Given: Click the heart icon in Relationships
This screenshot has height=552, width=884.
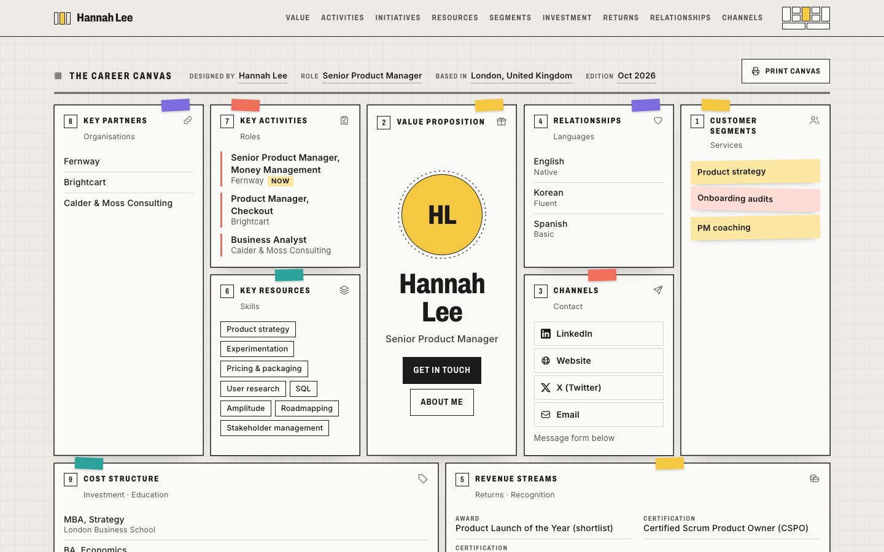Looking at the screenshot, I should (x=658, y=120).
